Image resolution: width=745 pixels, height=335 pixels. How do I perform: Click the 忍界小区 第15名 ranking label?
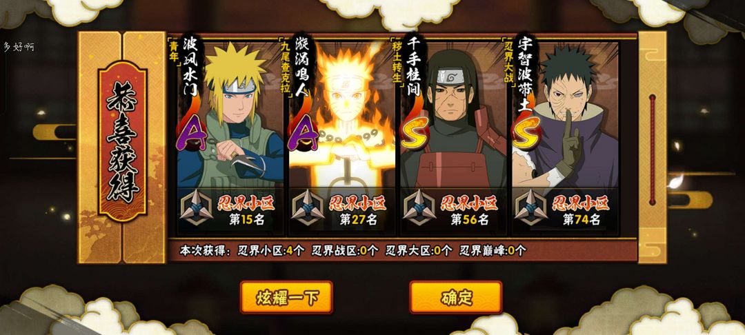[246, 211]
